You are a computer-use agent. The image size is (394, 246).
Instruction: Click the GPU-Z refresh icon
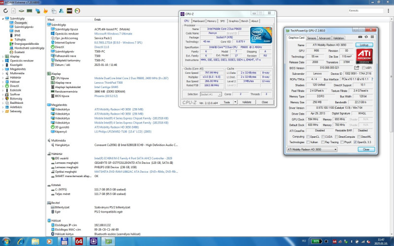click(366, 36)
